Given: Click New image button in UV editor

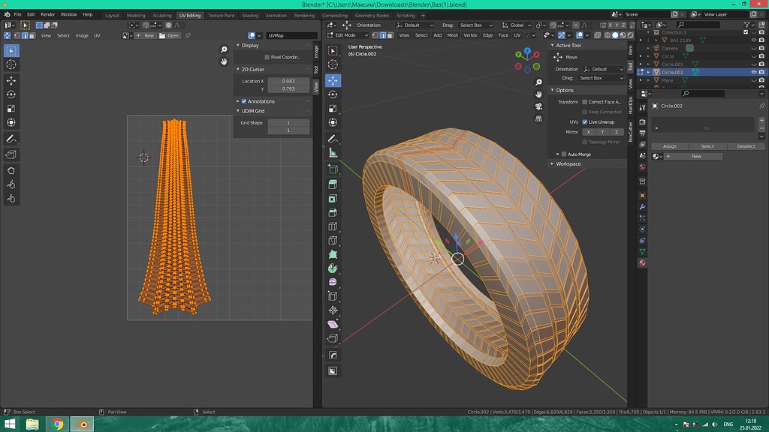Looking at the screenshot, I should pyautogui.click(x=146, y=35).
